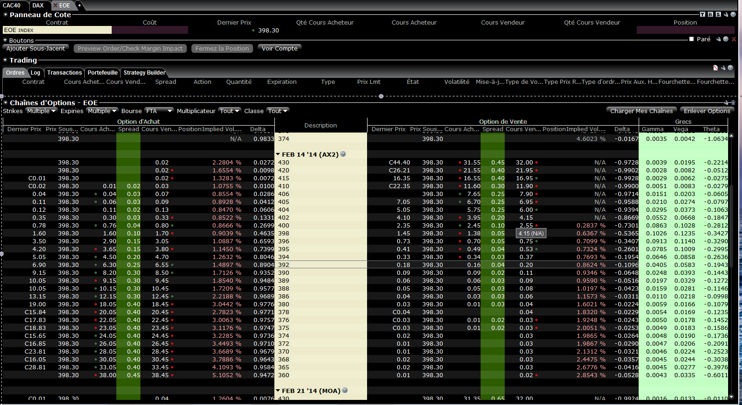Toggle the Paré checkbox

pos(691,39)
